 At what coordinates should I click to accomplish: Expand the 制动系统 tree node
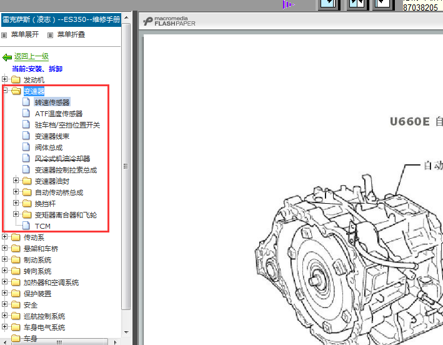[x=4, y=259]
